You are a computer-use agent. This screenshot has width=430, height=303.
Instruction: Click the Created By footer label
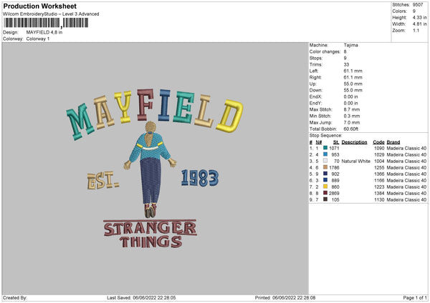(x=15, y=298)
